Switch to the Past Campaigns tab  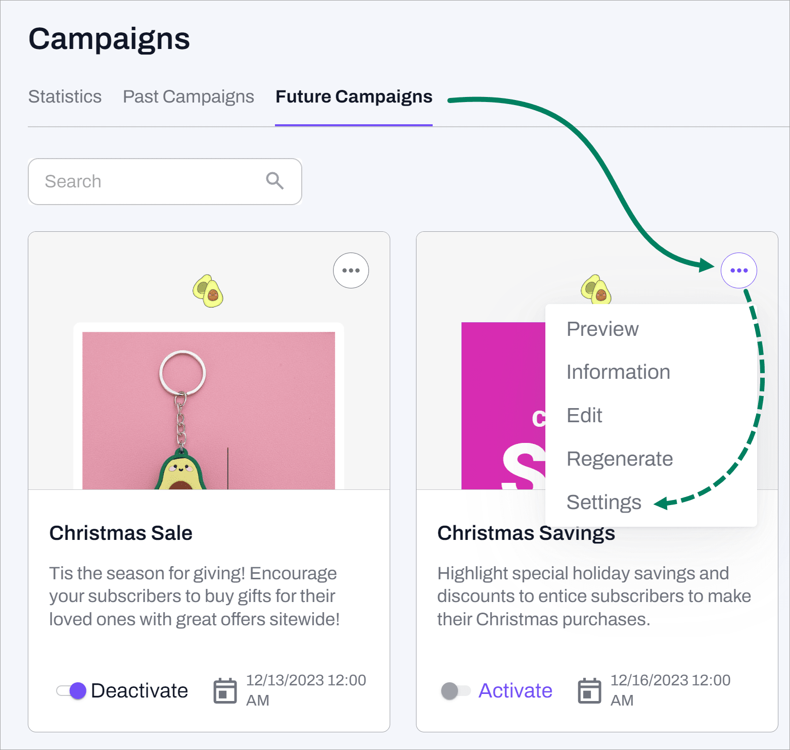click(188, 96)
